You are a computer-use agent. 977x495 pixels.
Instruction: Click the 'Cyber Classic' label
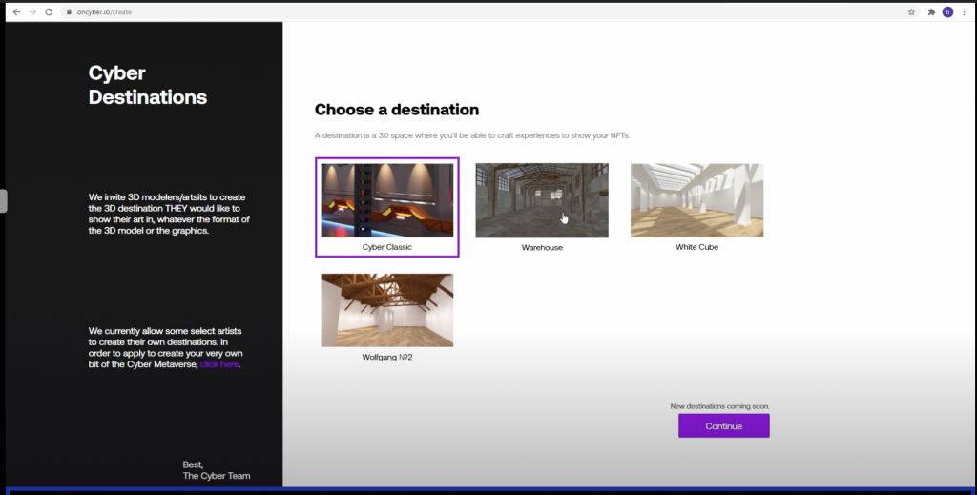387,247
